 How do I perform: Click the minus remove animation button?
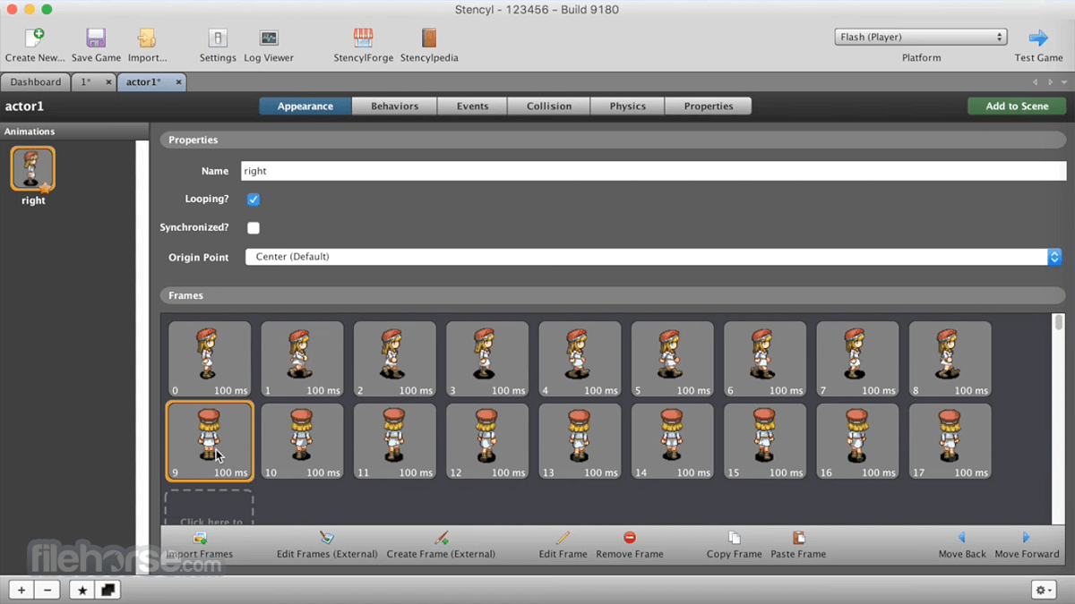click(x=47, y=590)
